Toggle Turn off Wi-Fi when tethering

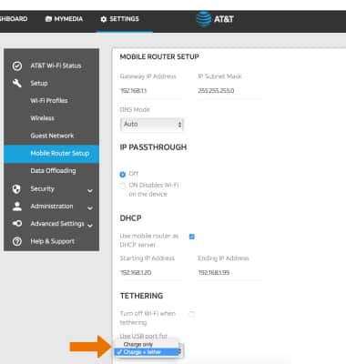[192, 314]
